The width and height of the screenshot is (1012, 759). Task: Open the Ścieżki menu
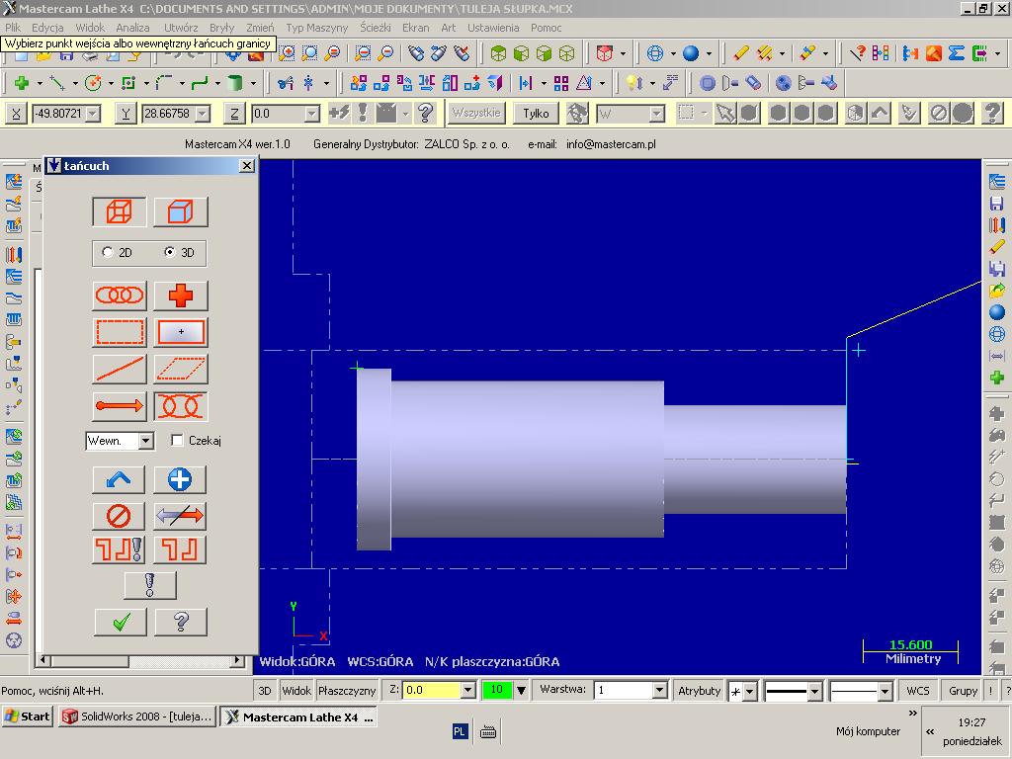point(375,28)
